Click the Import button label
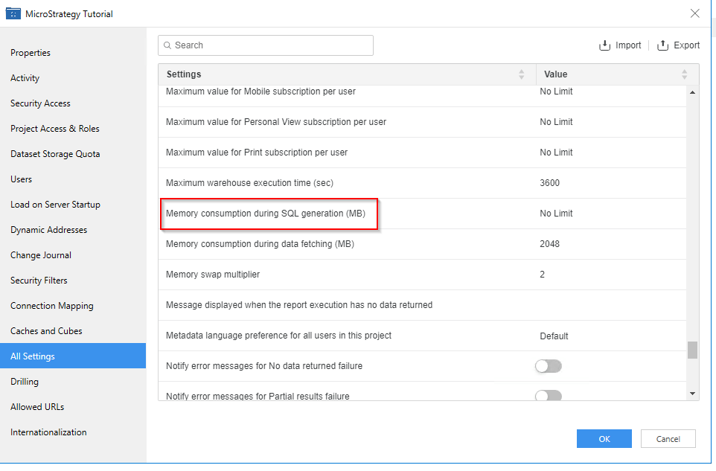This screenshot has height=471, width=716. tap(628, 45)
